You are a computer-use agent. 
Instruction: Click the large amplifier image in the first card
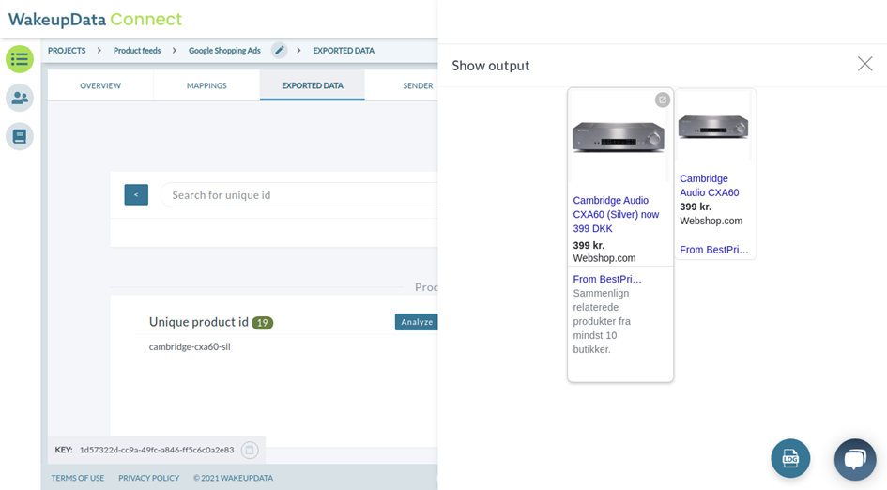[x=619, y=136]
